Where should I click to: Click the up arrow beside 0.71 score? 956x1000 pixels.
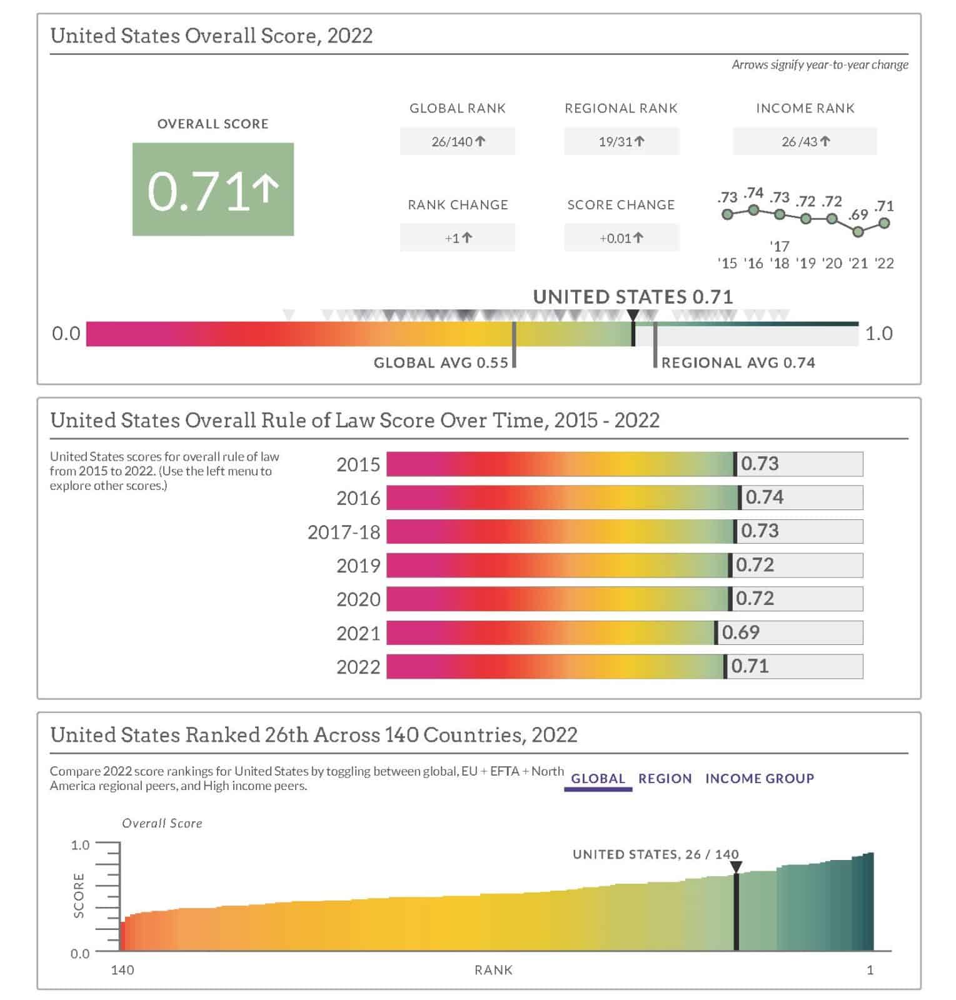(267, 189)
